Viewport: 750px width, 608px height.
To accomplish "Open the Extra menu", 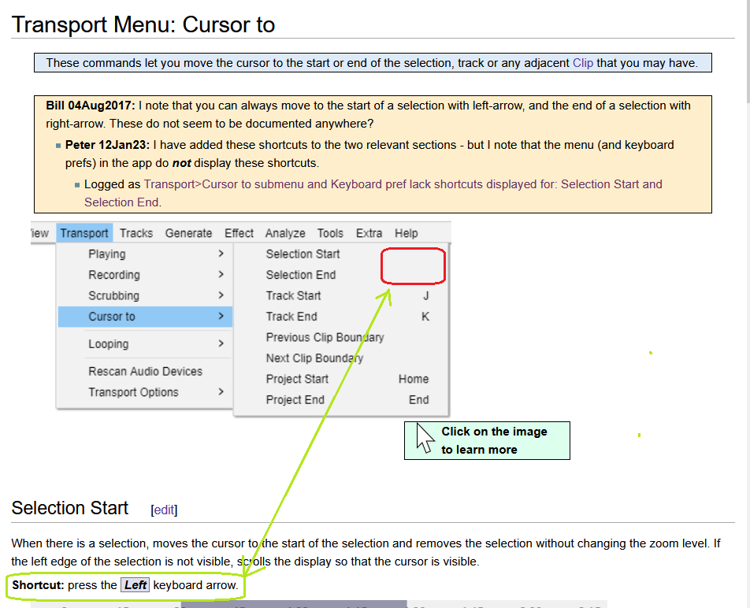I will tap(369, 233).
